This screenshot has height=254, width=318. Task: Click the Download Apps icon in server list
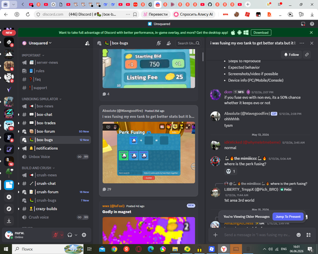point(9,221)
